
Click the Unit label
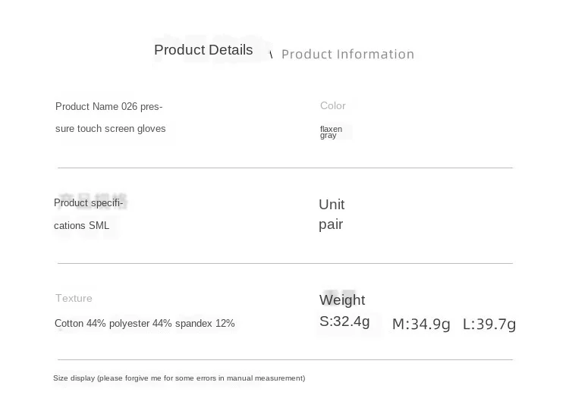332,205
